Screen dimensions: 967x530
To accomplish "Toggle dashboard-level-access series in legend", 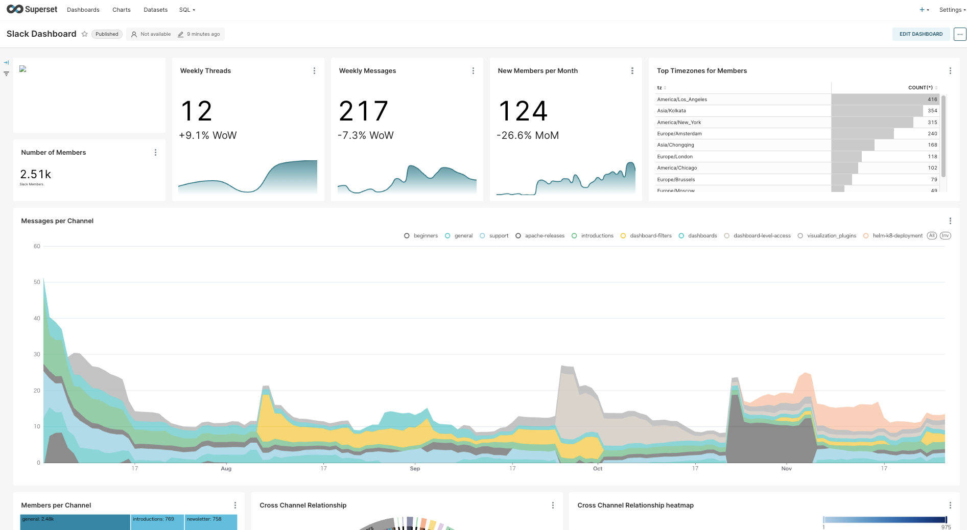I will (758, 236).
